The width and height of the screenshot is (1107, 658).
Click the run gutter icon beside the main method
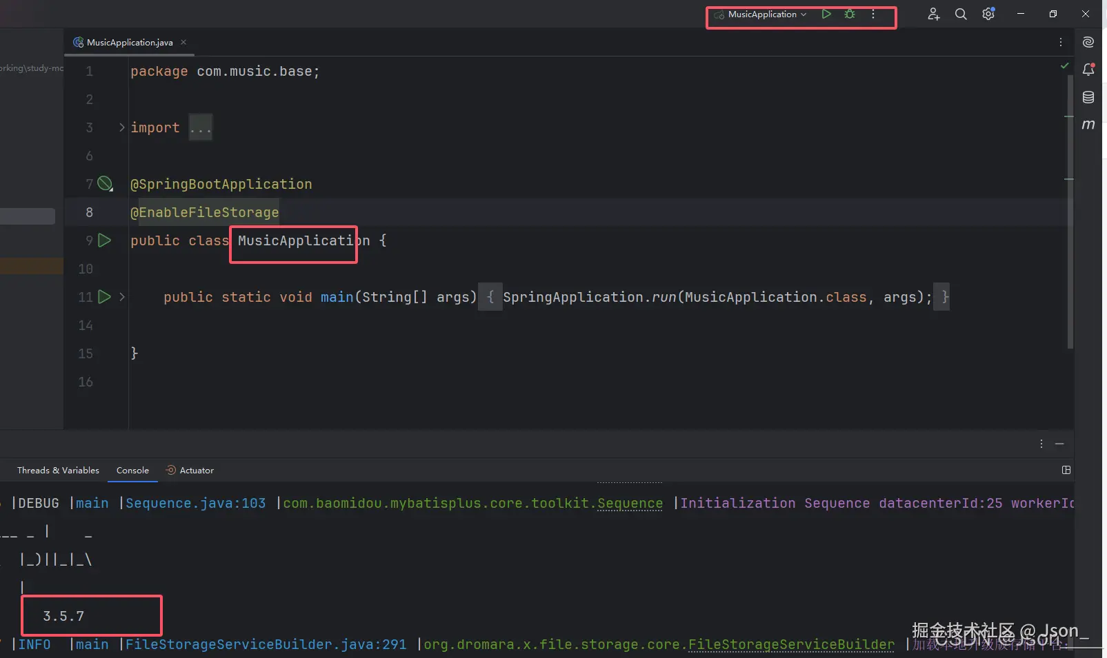tap(105, 297)
